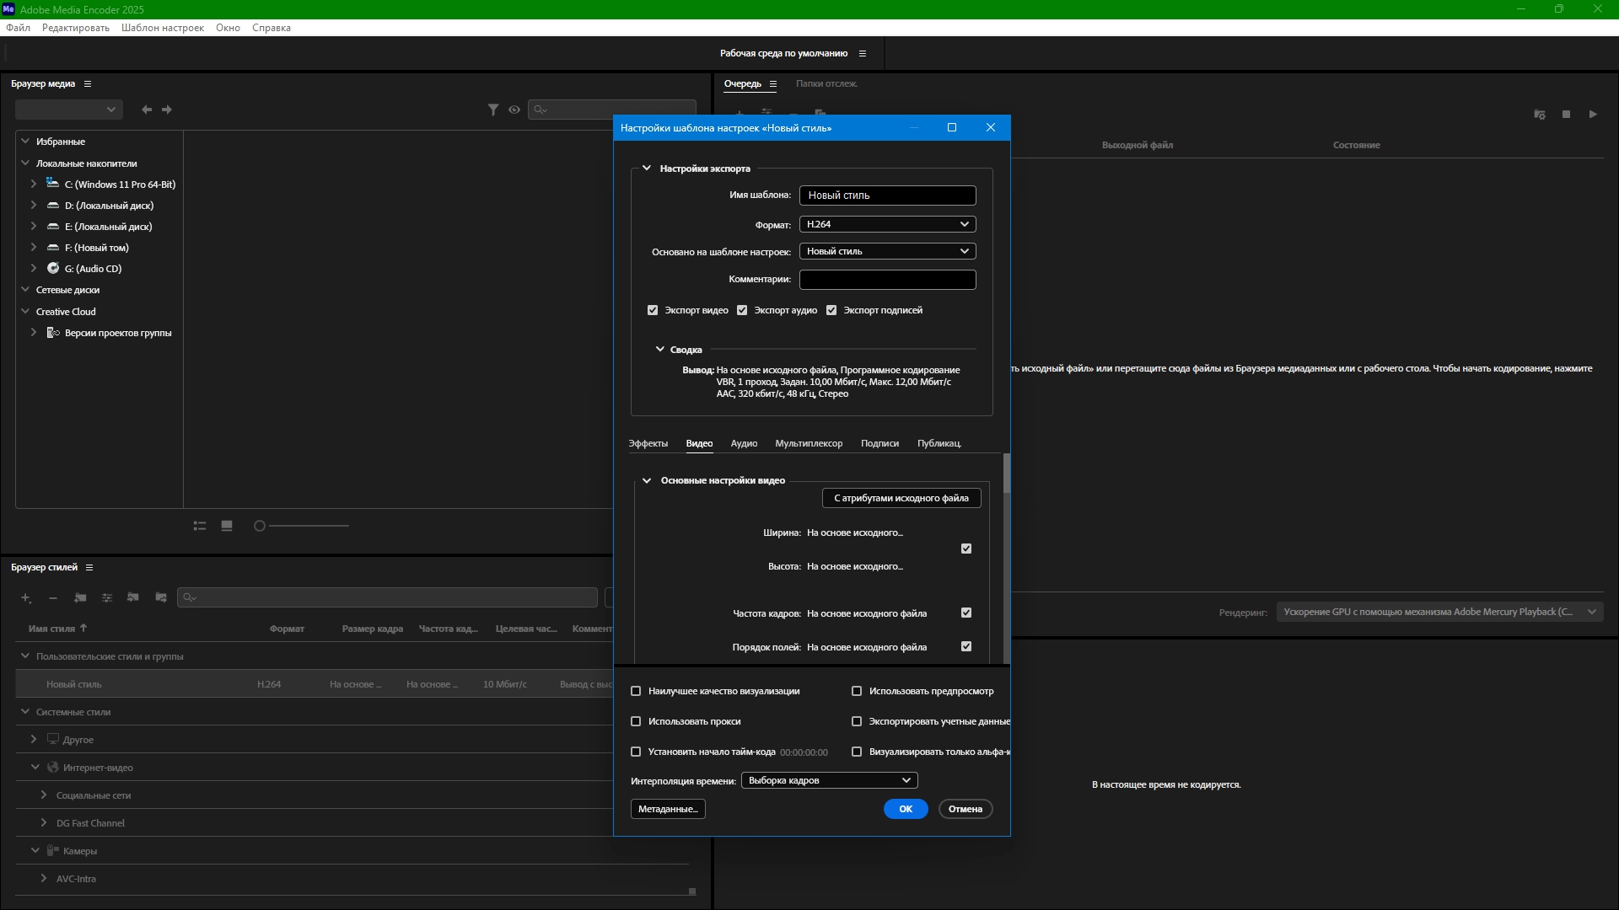The image size is (1619, 910).
Task: Uncheck the Экспорт видео checkbox
Action: point(653,310)
